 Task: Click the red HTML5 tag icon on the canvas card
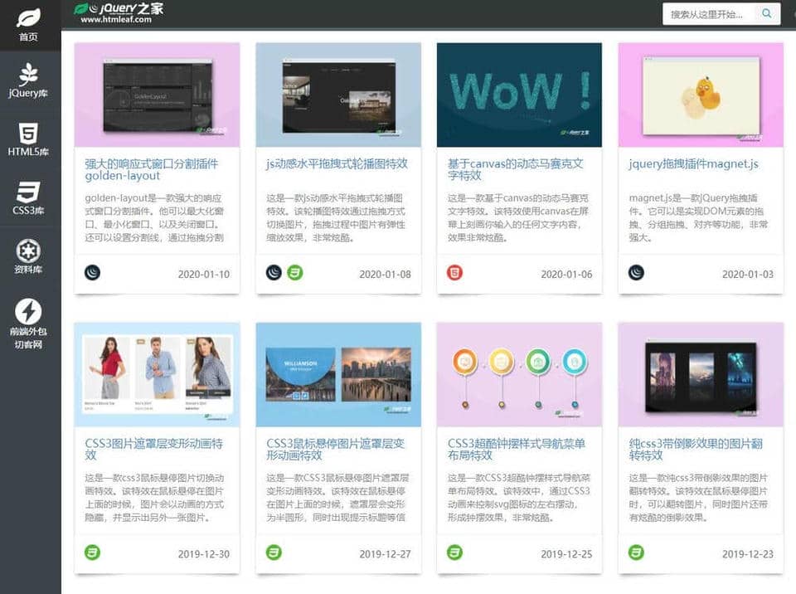click(x=454, y=273)
